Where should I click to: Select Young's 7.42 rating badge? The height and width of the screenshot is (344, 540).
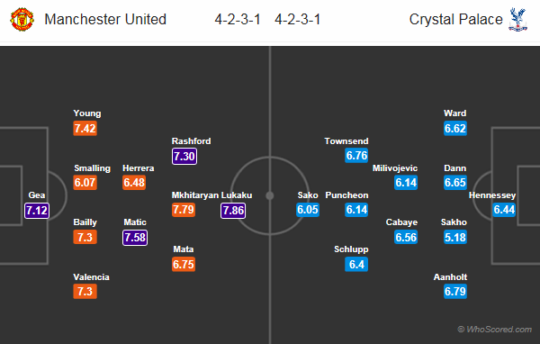click(x=85, y=129)
